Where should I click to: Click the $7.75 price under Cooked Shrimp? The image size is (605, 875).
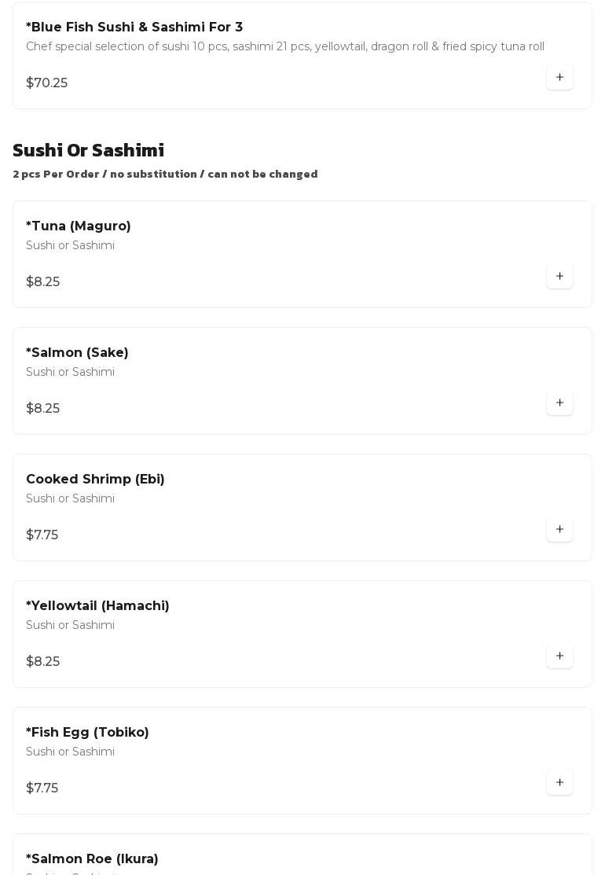42,535
